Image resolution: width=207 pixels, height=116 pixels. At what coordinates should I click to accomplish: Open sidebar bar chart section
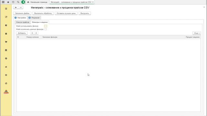tap(6, 67)
